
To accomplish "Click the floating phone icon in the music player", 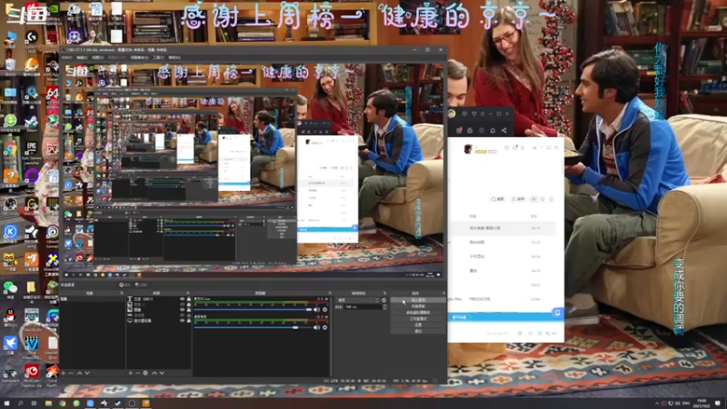I will 558,313.
